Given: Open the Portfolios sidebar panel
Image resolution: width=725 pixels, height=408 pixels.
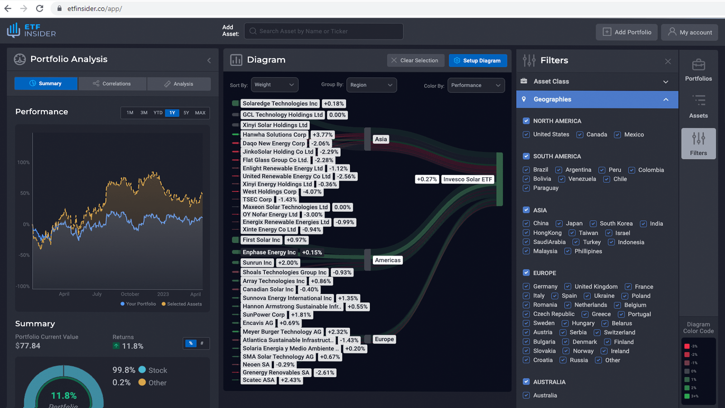Looking at the screenshot, I should [x=698, y=70].
